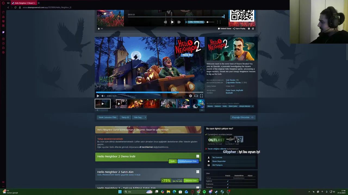Image resolution: width=348 pixels, height=195 pixels.
Task: Select Birinci Şahıs tag
Action: coord(233,106)
